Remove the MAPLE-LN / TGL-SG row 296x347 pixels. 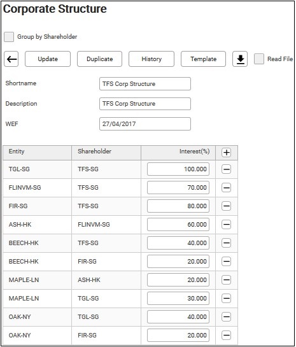pyautogui.click(x=227, y=299)
